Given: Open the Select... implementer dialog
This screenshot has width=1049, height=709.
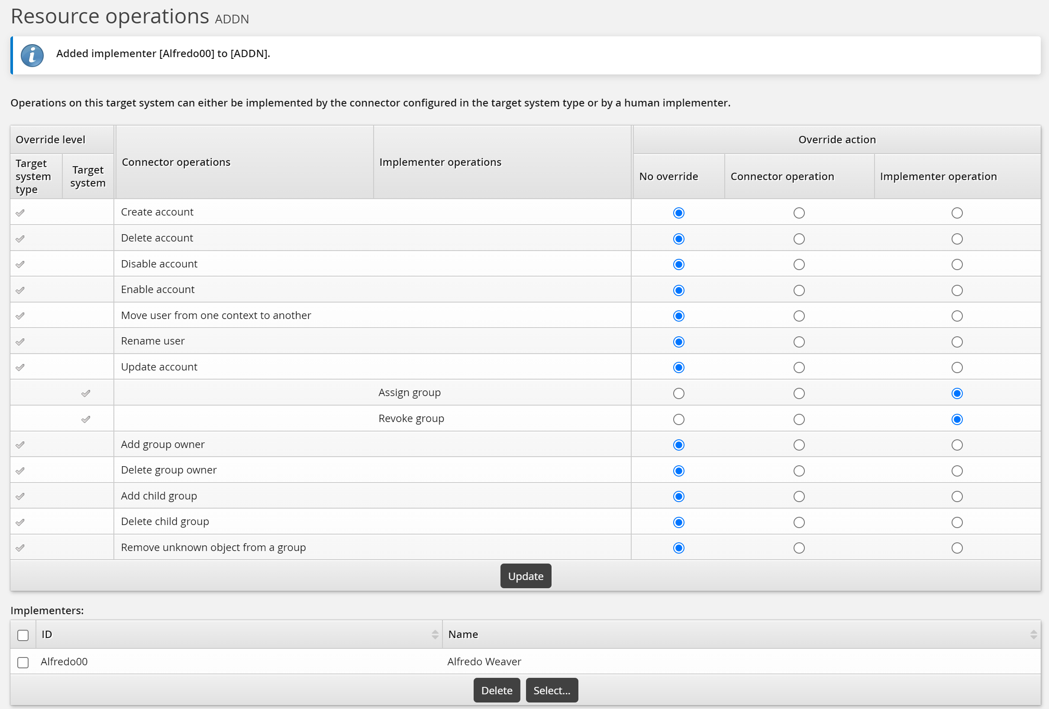Looking at the screenshot, I should [x=552, y=690].
